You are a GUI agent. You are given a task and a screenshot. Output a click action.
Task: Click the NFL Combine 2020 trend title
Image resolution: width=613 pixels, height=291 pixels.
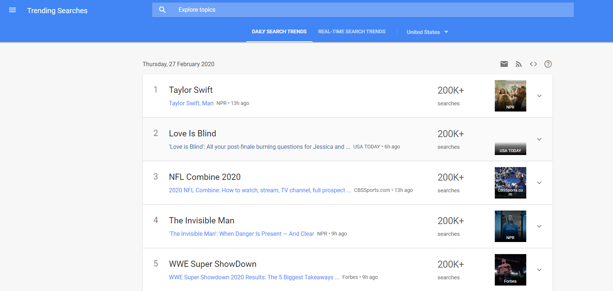205,177
